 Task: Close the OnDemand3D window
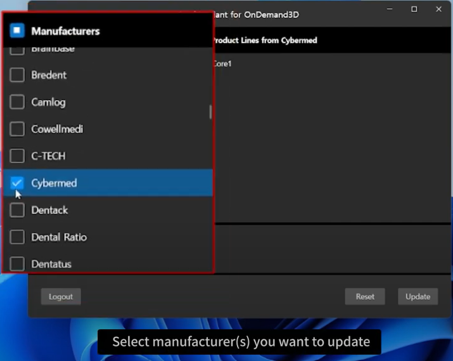coord(438,10)
